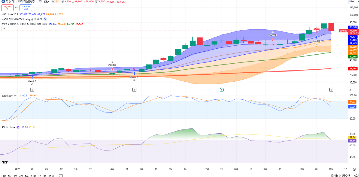359x177 pixels.
Task: Click the green earnings E marker near July
Action: 222,90
